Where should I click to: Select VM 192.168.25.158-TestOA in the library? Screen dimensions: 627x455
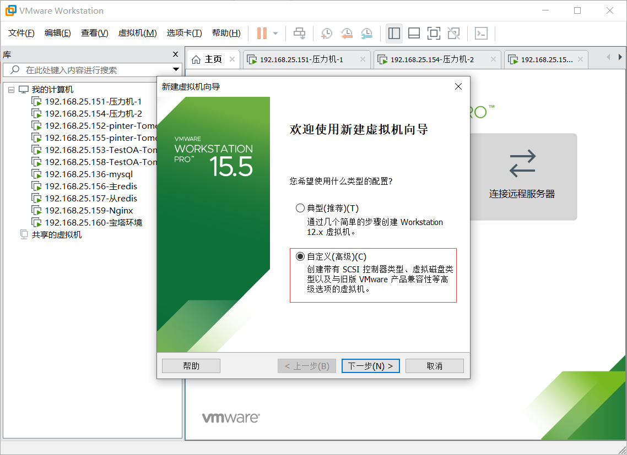coord(94,162)
